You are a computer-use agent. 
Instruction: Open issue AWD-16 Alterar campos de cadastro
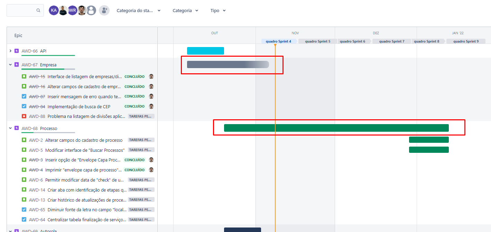point(84,87)
